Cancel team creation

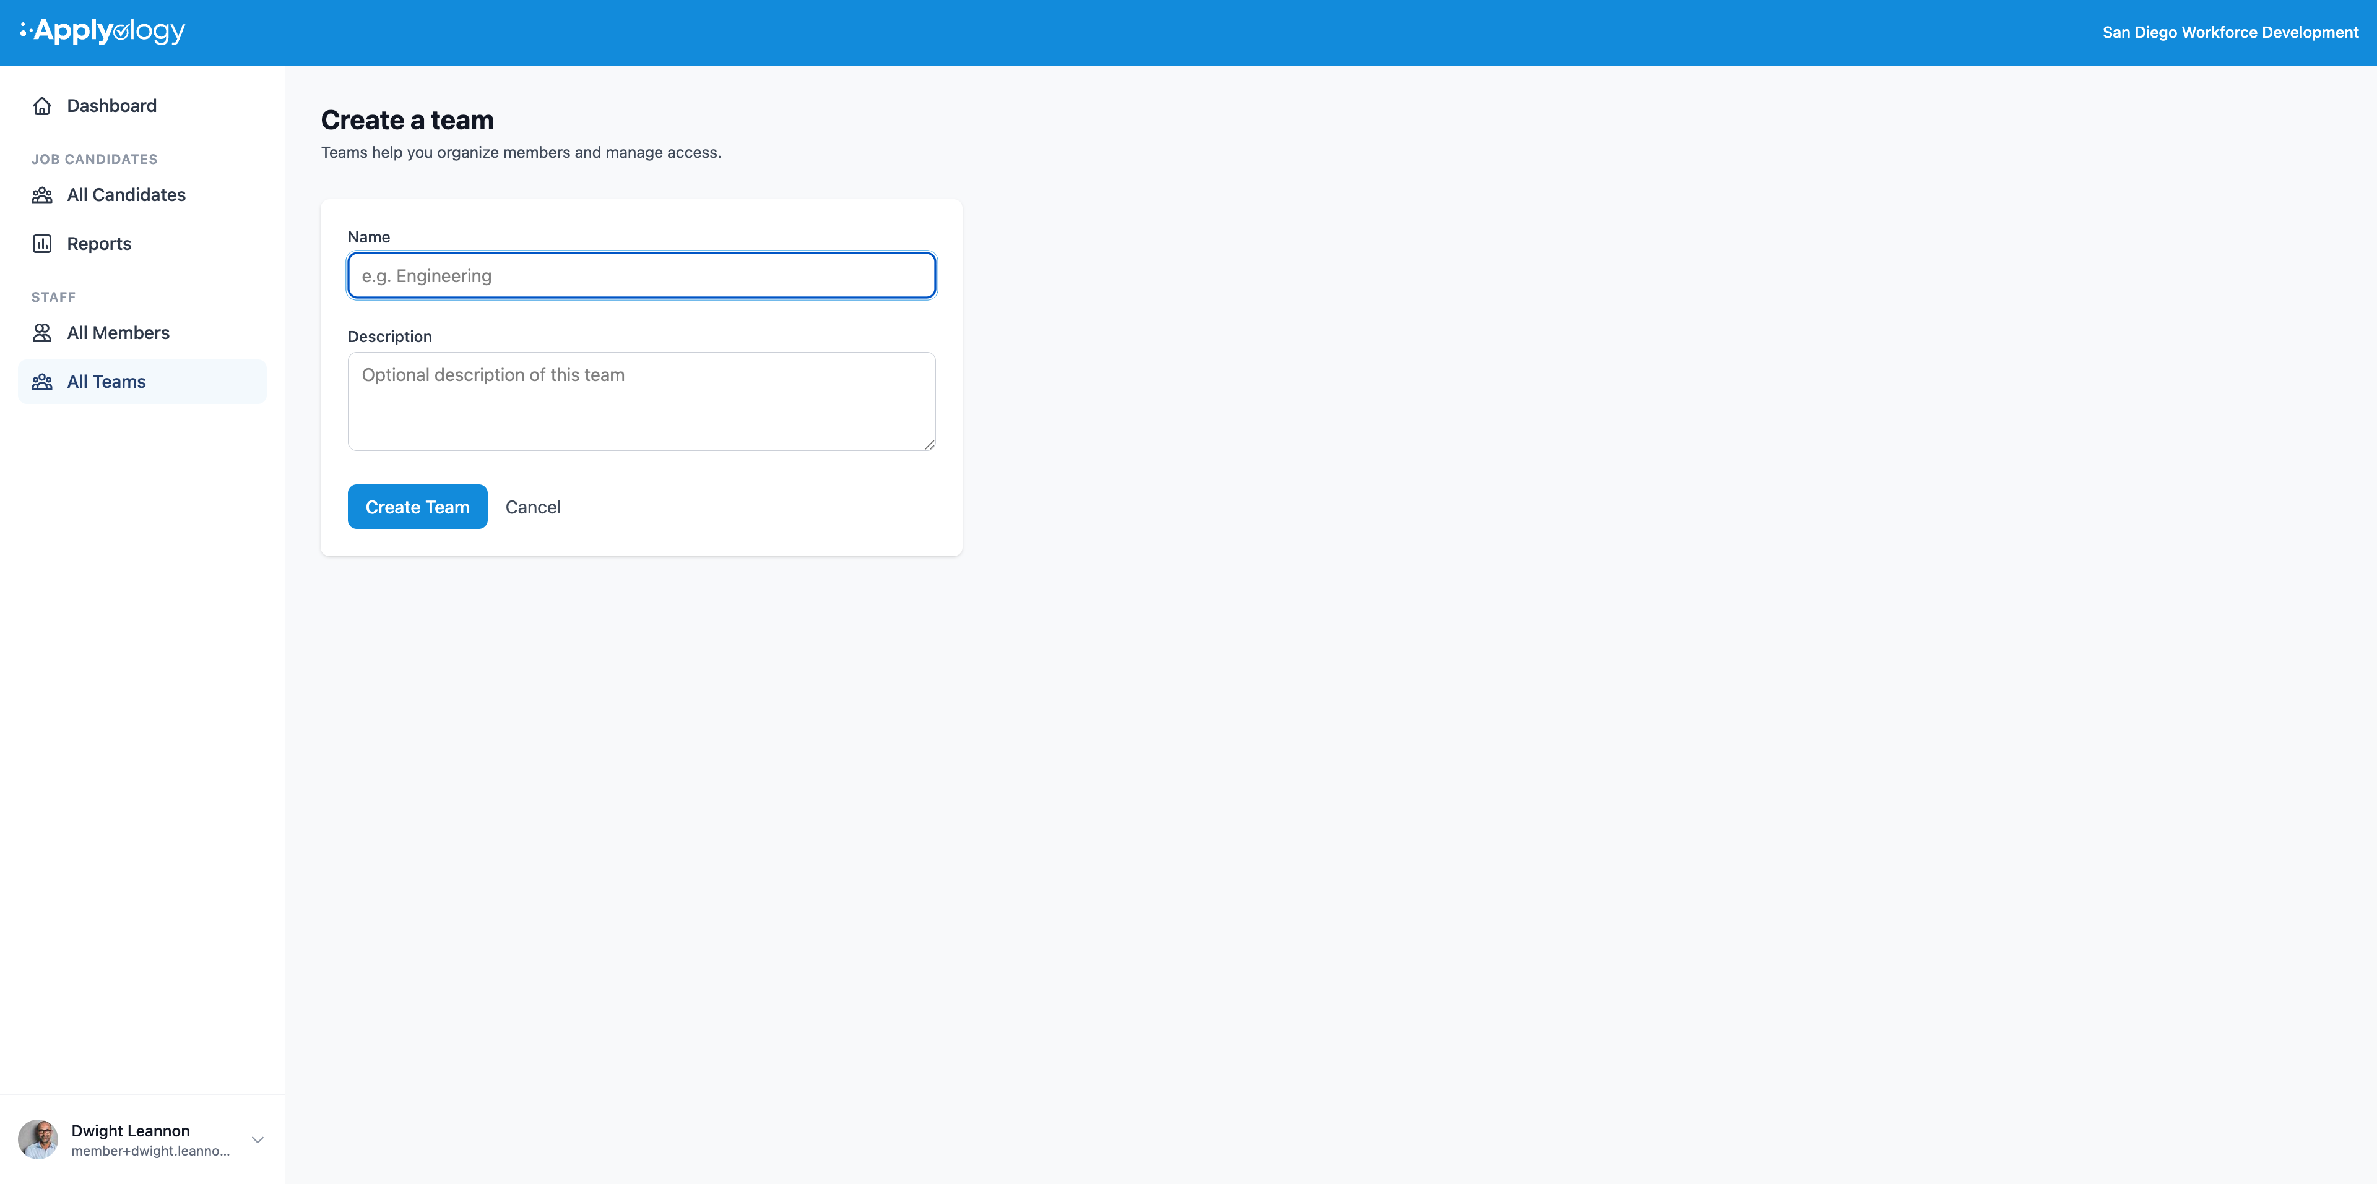tap(534, 507)
